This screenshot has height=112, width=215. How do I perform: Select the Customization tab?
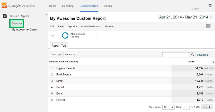coord(89,6)
